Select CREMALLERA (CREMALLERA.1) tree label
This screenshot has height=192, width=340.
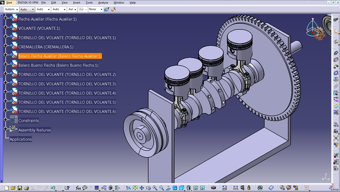[x=46, y=47]
